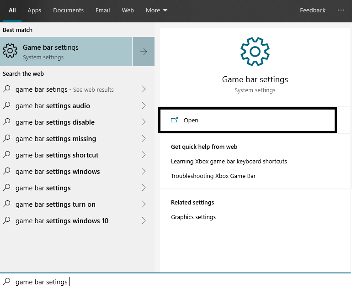This screenshot has height=288, width=352.
Task: Open the More filter dropdown
Action: pyautogui.click(x=156, y=10)
